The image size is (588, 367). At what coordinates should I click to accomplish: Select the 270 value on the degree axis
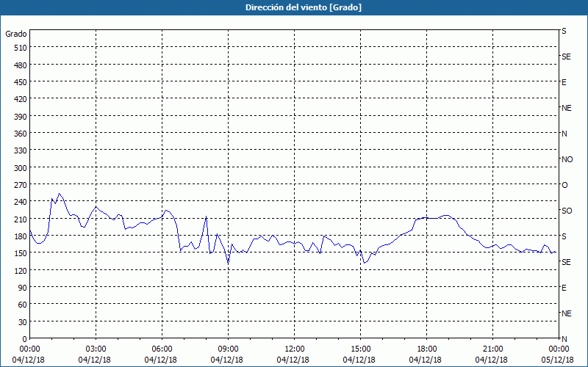click(21, 185)
